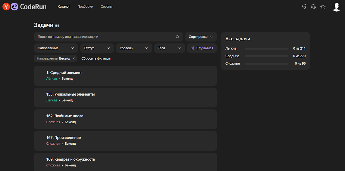Toggle light theme with sun icon

click(x=323, y=7)
